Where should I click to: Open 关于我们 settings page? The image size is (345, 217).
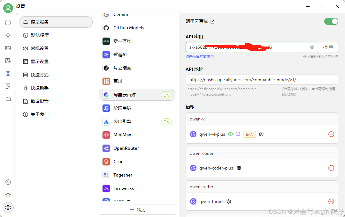tap(56, 114)
